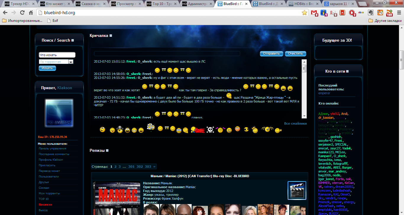Open 'Профиль Klakson' in user menu
Screen dimensions: 404x215
51,160
